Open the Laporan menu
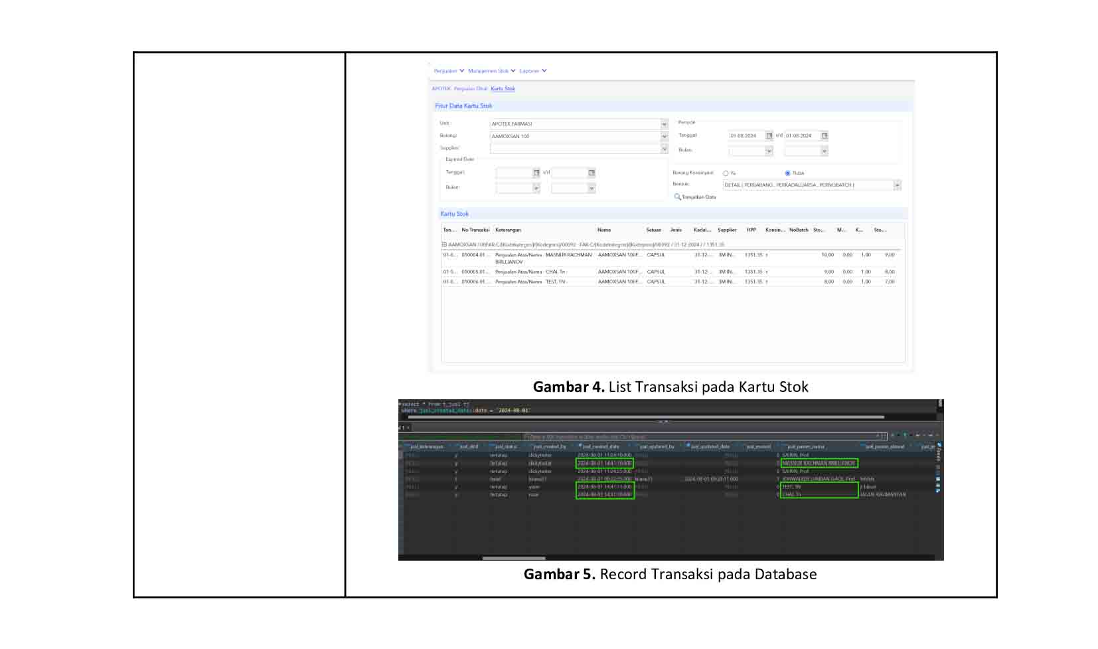Image resolution: width=1098 pixels, height=649 pixels. click(x=532, y=71)
